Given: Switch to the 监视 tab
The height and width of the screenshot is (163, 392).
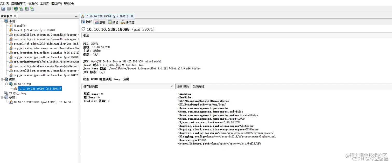Looking at the screenshot, I should click(100, 22).
